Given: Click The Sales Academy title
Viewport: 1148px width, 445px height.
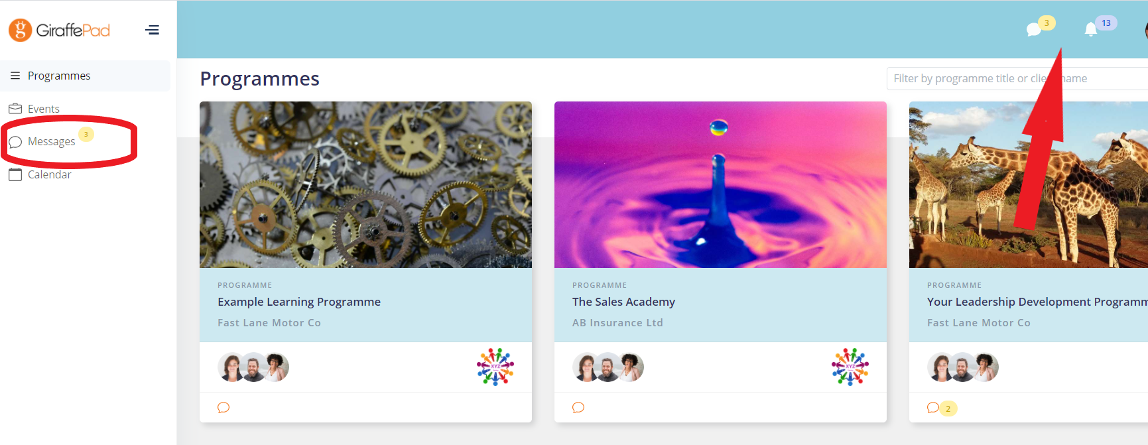Looking at the screenshot, I should (x=623, y=302).
